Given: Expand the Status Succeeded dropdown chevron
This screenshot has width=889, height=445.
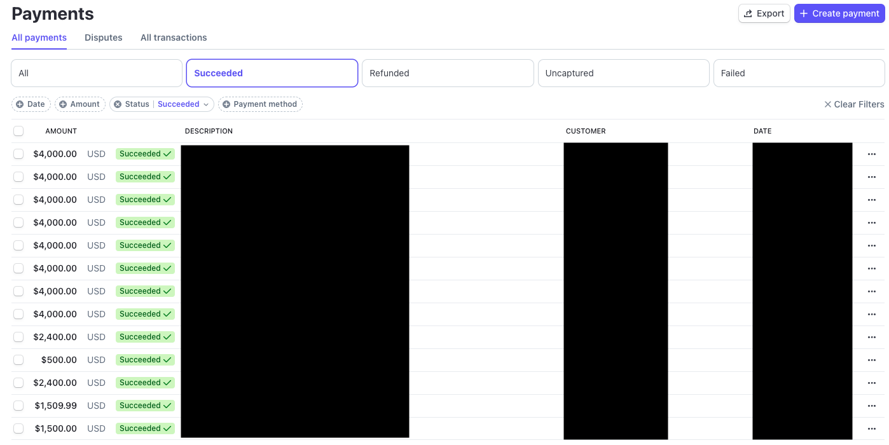Looking at the screenshot, I should click(x=205, y=104).
